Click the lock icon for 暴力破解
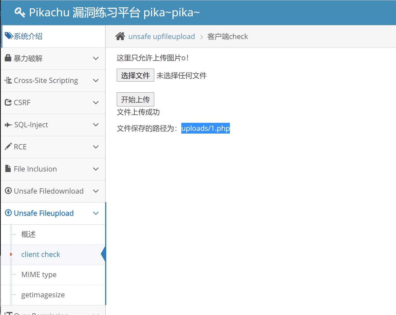The height and width of the screenshot is (315, 396). tap(8, 58)
